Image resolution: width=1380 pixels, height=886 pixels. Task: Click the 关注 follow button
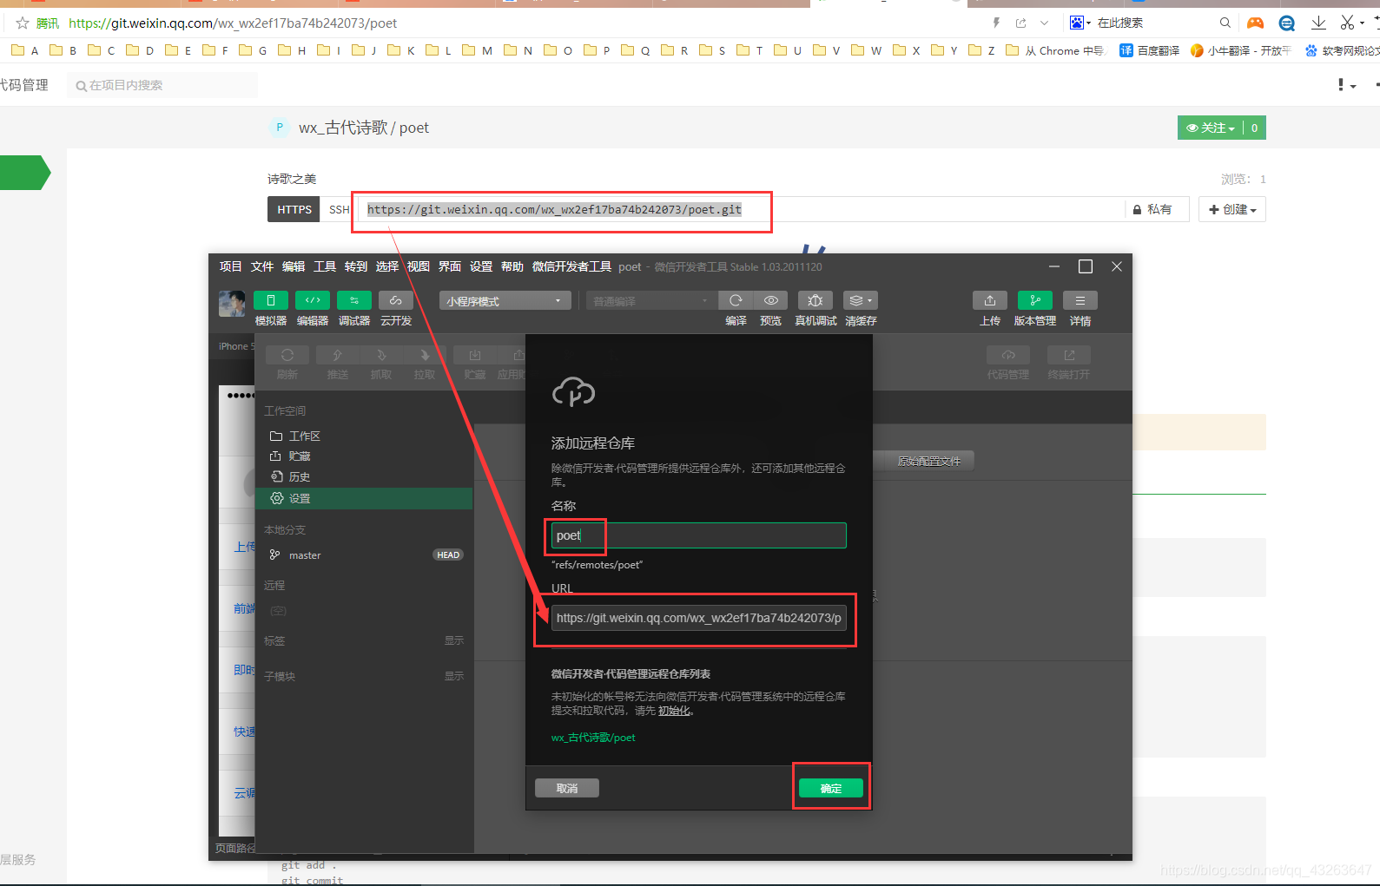point(1211,128)
